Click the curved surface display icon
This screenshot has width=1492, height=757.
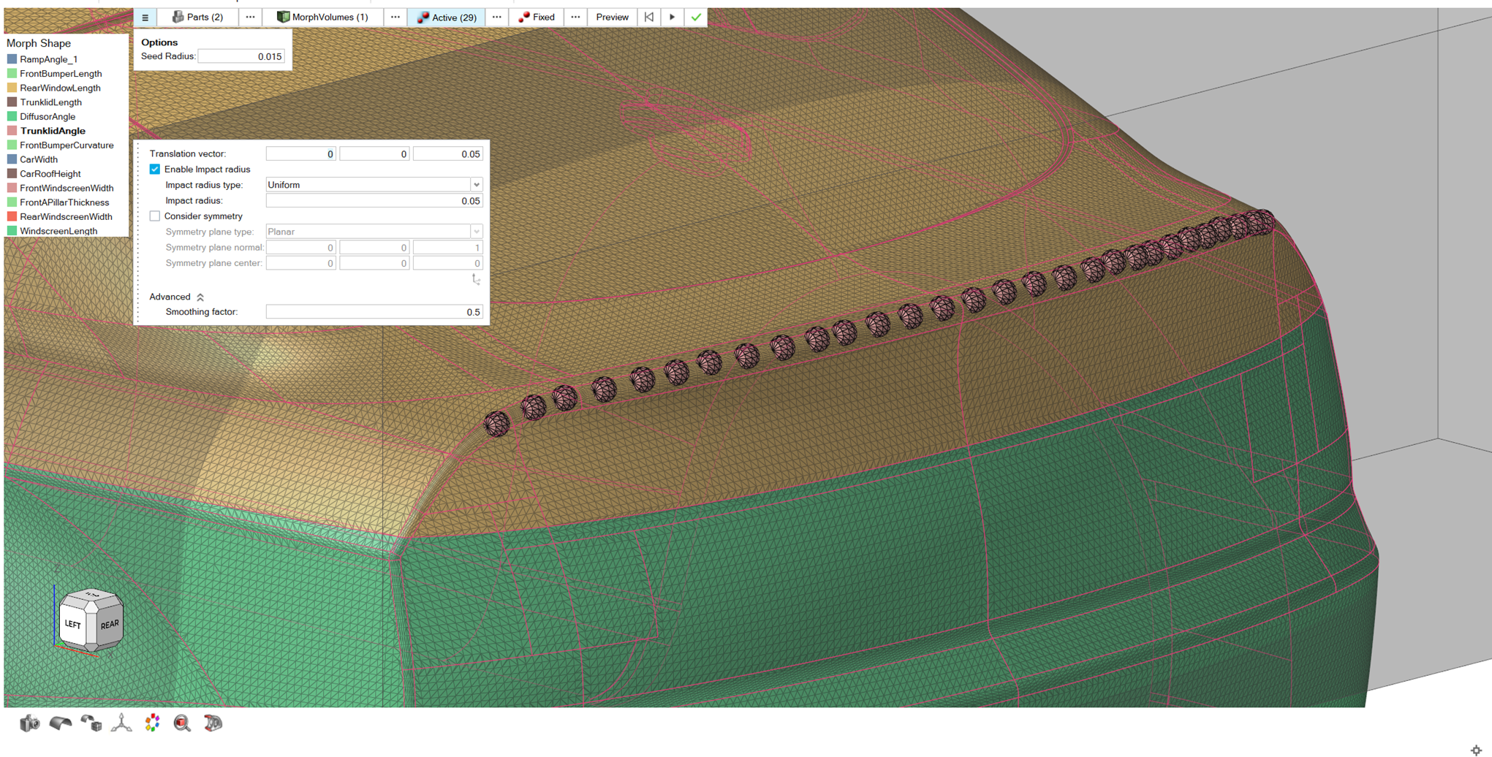pos(60,723)
